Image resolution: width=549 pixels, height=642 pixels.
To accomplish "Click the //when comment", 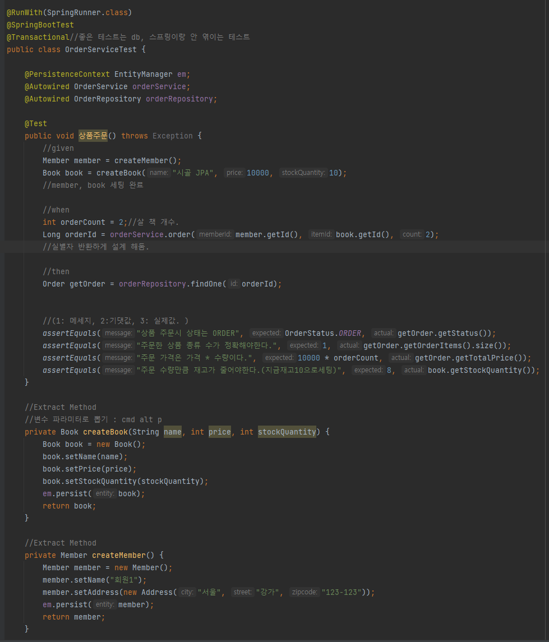I will [56, 210].
